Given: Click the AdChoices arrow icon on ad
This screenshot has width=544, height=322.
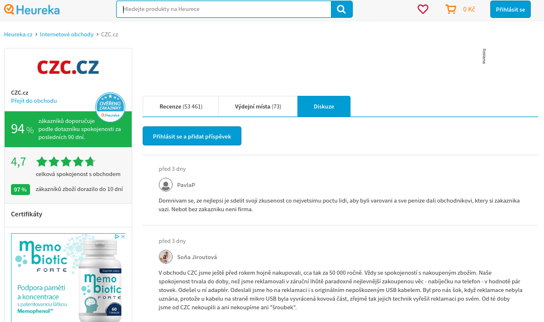Looking at the screenshot, I should pos(117,237).
